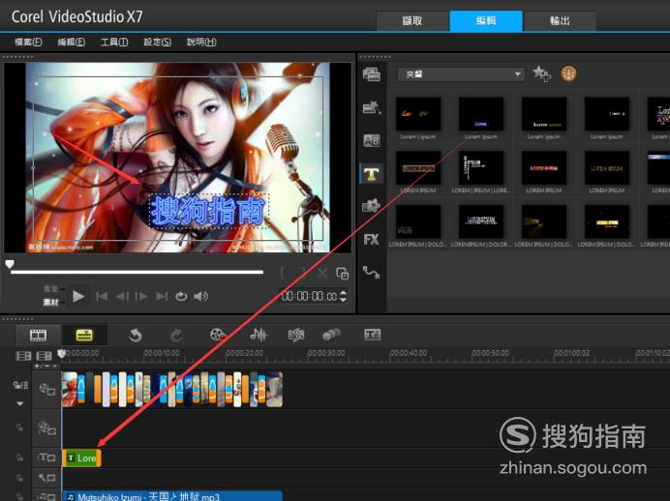The width and height of the screenshot is (670, 501).
Task: Click the preview timecode field
Action: pos(310,296)
